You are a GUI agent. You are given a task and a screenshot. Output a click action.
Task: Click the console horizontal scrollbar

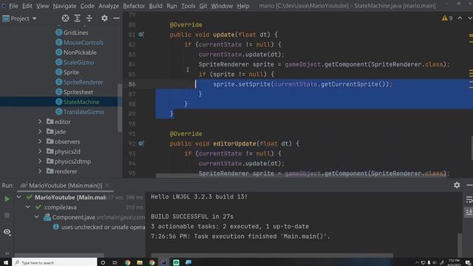click(x=271, y=255)
